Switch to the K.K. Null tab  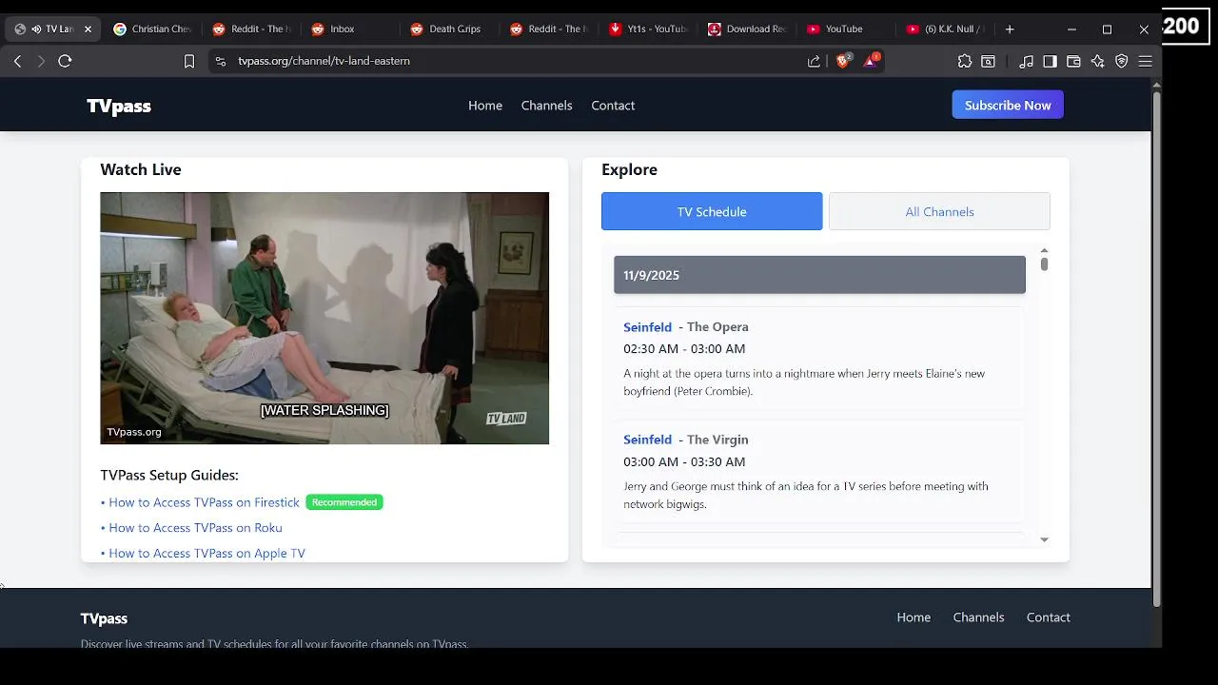click(945, 29)
